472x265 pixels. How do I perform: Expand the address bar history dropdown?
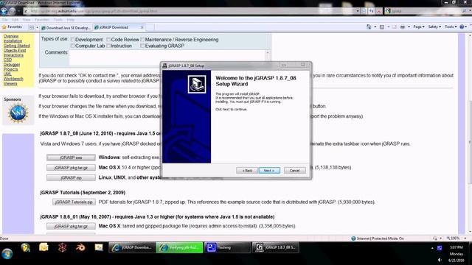pyautogui.click(x=358, y=11)
